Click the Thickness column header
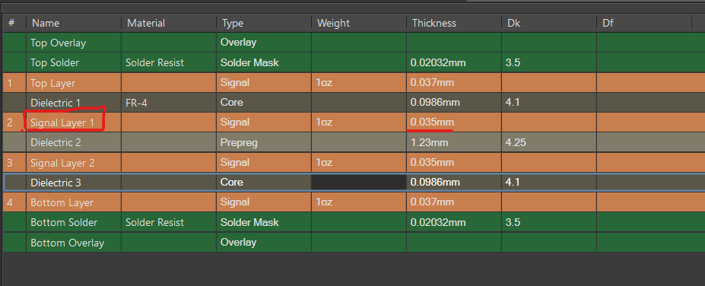The width and height of the screenshot is (705, 286). (x=434, y=23)
